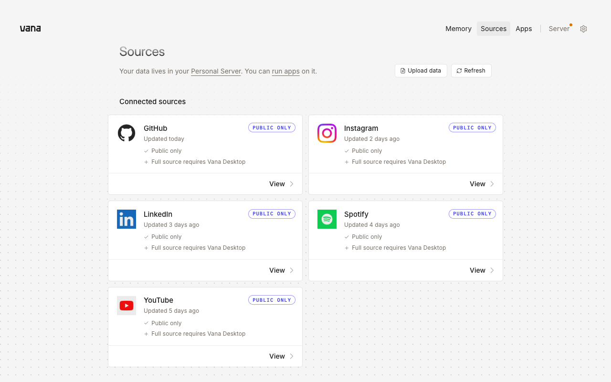The image size is (611, 382).
Task: Open Instagram source with View chevron
Action: (492, 184)
